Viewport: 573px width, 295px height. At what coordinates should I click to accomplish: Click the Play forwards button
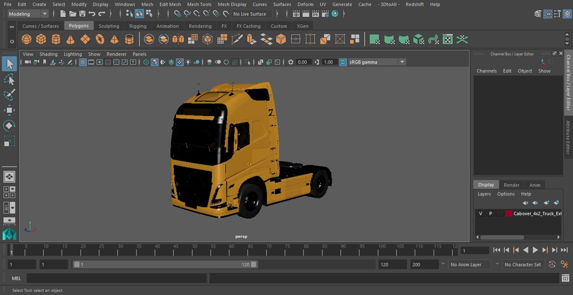tap(535, 250)
